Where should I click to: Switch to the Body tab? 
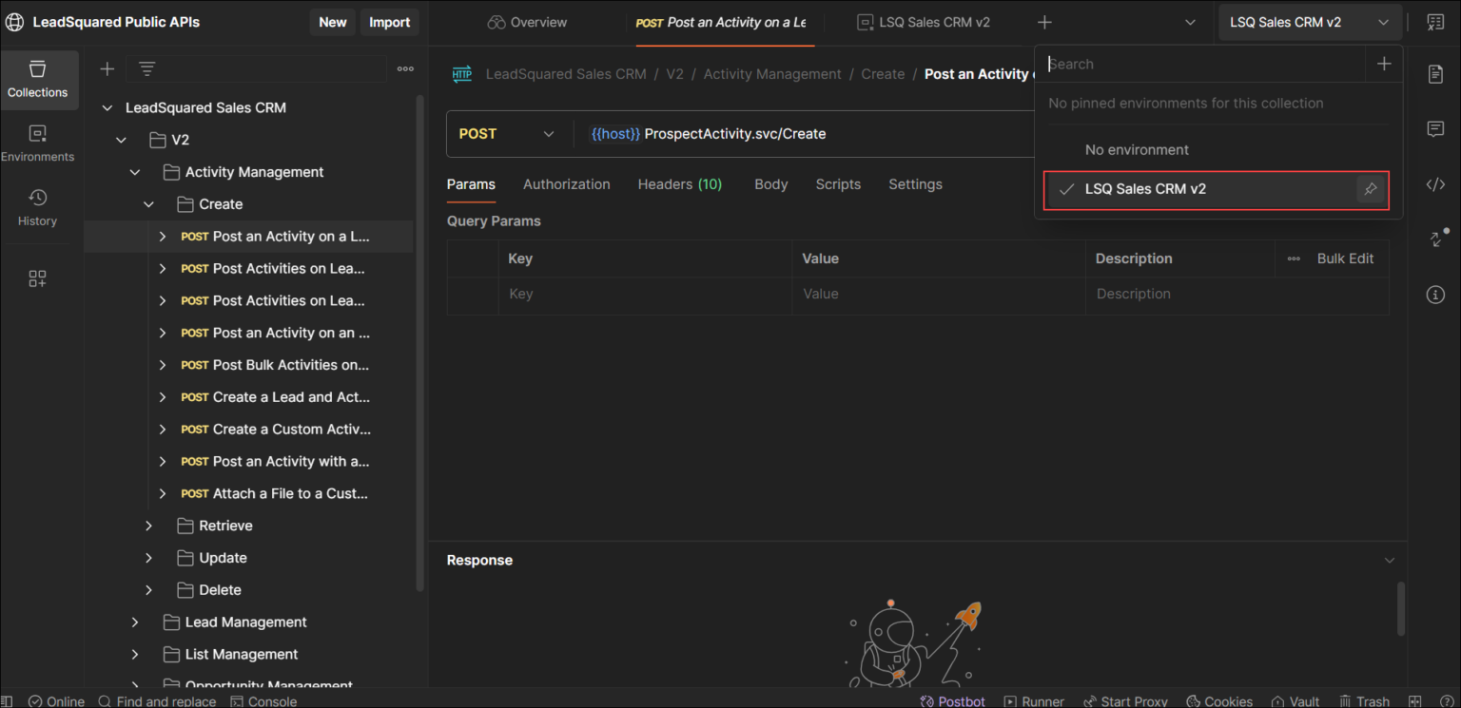(771, 184)
